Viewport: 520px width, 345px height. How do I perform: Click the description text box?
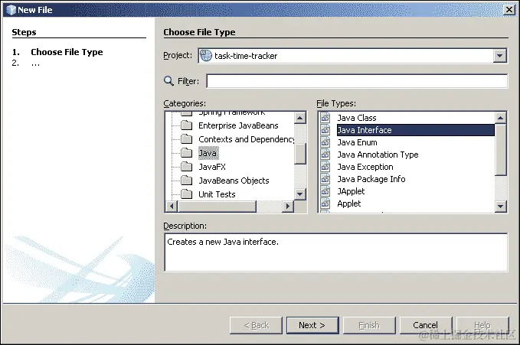click(335, 252)
